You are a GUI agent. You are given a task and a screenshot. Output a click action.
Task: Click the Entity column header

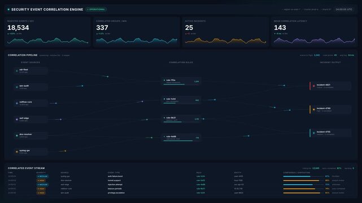(238, 173)
